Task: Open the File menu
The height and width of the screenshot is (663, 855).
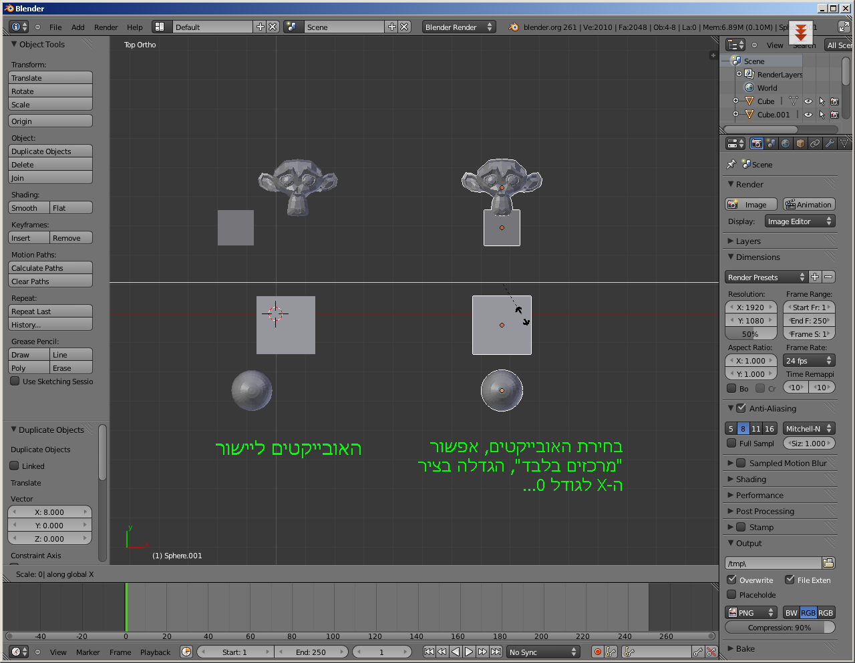Action: click(x=55, y=27)
